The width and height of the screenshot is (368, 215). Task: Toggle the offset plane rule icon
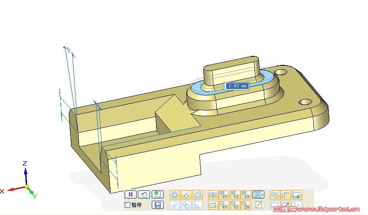[x=213, y=206]
